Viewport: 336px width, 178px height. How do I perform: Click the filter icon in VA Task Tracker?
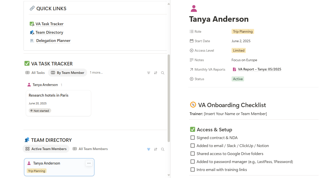coord(149,73)
